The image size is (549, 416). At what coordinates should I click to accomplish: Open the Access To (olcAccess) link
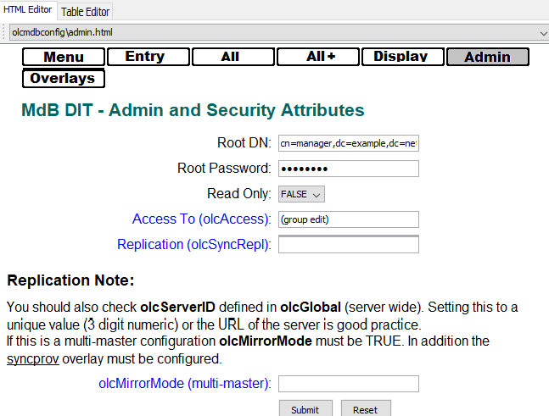tap(201, 219)
